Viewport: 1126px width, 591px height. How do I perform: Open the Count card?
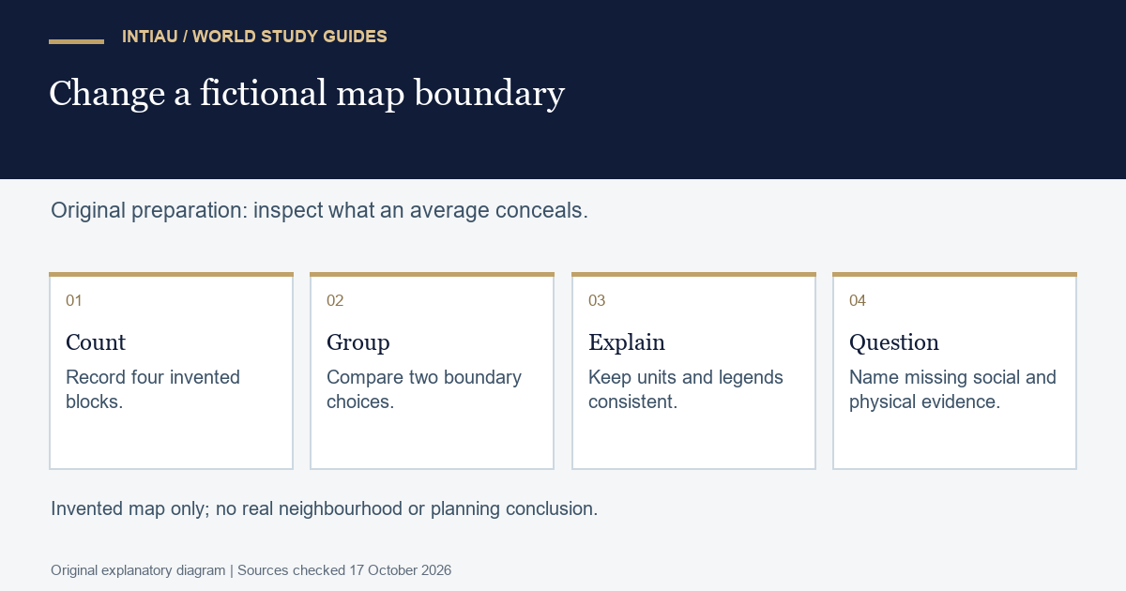(171, 371)
